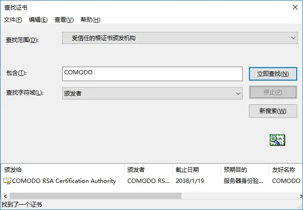The width and height of the screenshot is (303, 210).
Task: Sort by the 友好名称 column header
Action: (286, 170)
